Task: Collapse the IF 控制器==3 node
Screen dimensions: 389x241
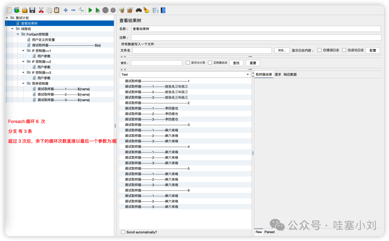Action: pyautogui.click(x=23, y=72)
